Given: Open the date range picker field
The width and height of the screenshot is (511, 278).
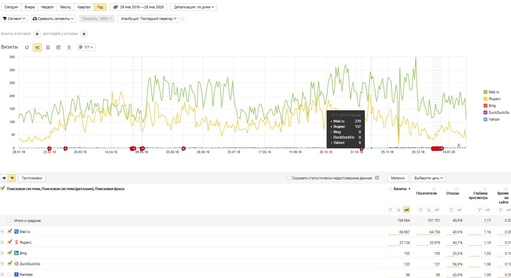Looking at the screenshot, I should pos(138,7).
